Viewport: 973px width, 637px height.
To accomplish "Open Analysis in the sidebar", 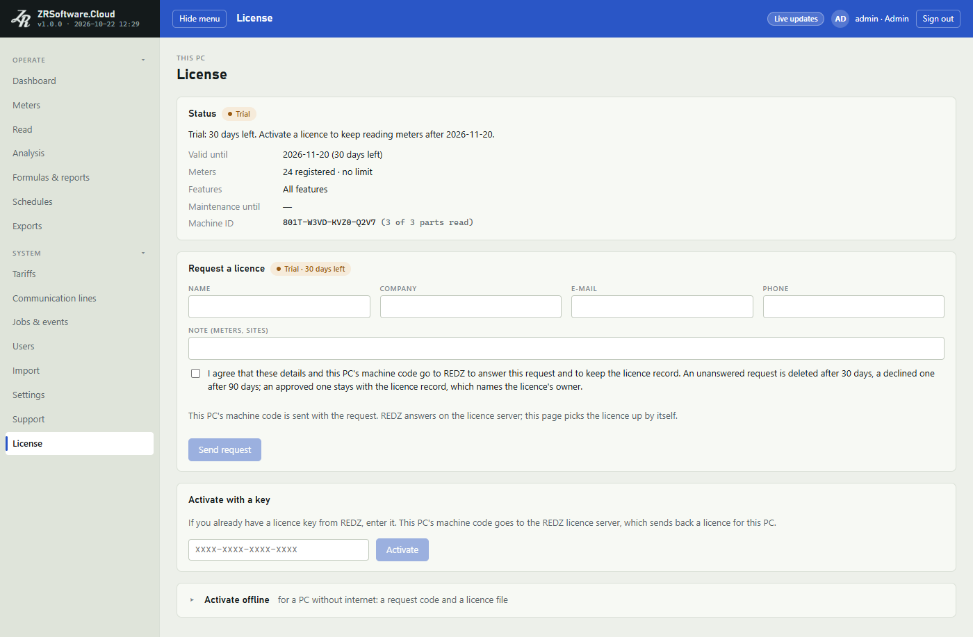I will tap(79, 154).
